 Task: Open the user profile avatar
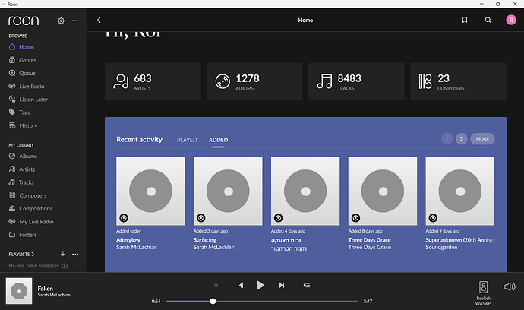click(x=511, y=21)
